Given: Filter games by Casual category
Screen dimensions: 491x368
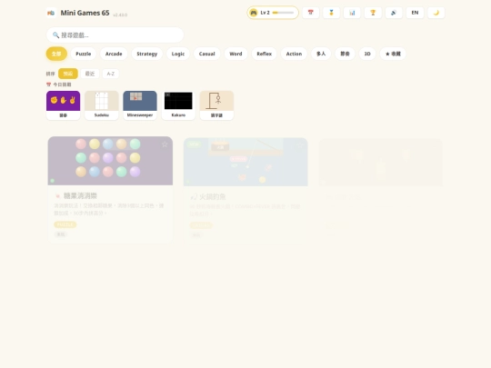Looking at the screenshot, I should point(207,54).
